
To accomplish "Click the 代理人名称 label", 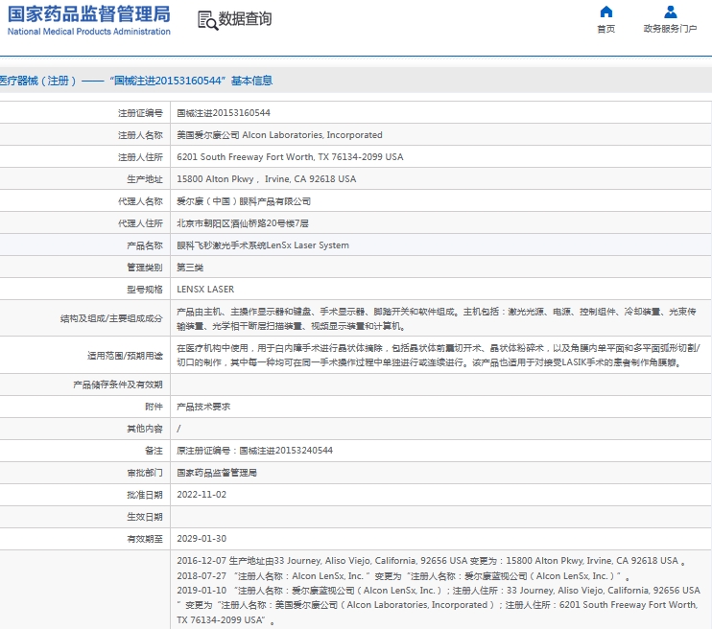I will coord(140,201).
